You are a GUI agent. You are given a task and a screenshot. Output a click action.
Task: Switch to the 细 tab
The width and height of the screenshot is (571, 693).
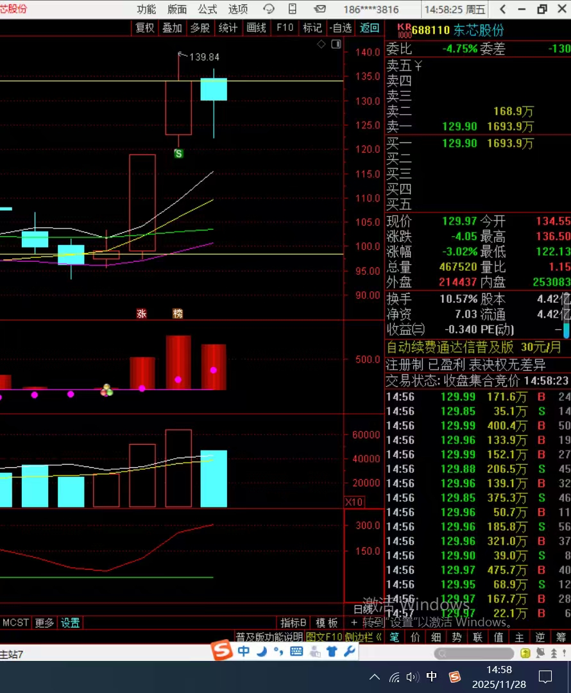[x=436, y=637]
